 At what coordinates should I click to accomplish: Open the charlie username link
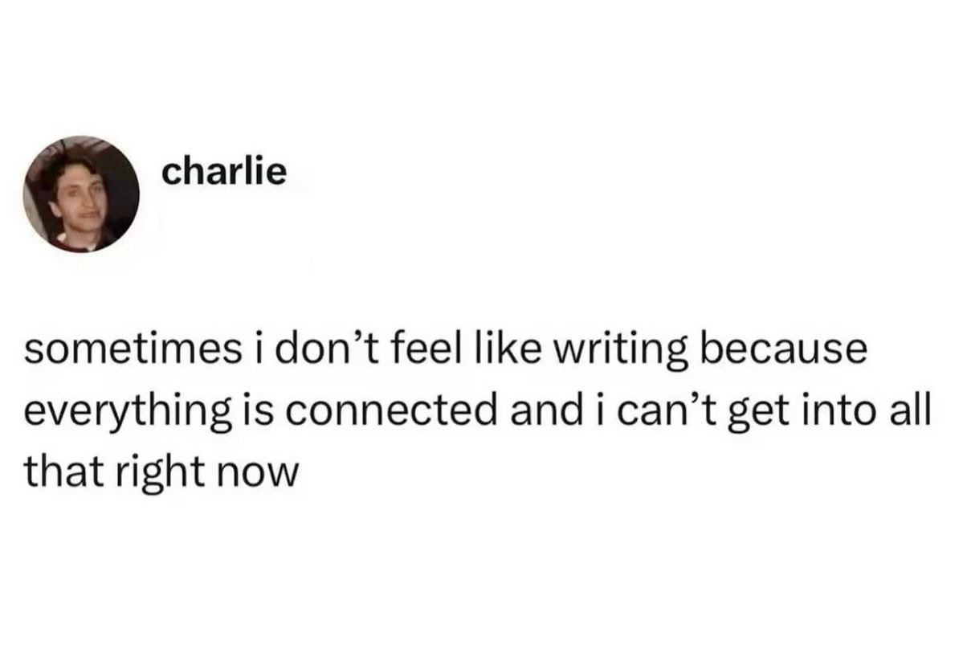pos(223,173)
